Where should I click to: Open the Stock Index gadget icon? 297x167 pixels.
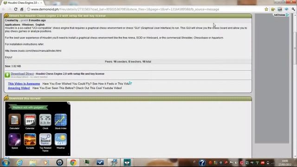[61, 120]
